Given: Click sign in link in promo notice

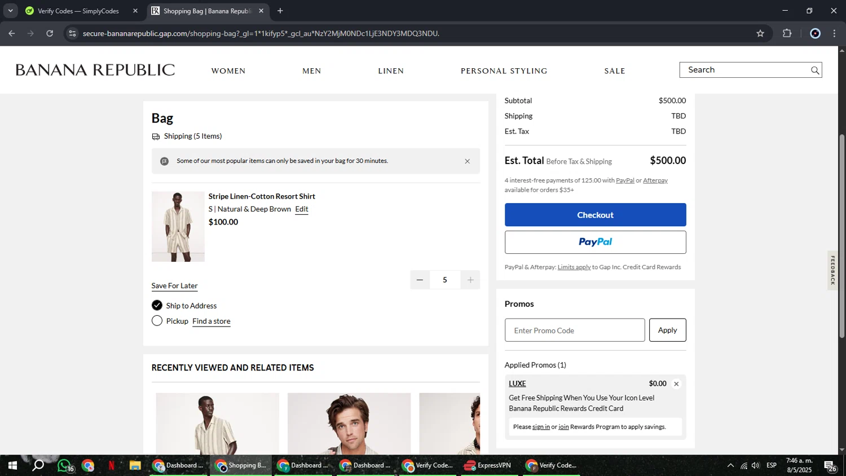Looking at the screenshot, I should click(x=541, y=427).
